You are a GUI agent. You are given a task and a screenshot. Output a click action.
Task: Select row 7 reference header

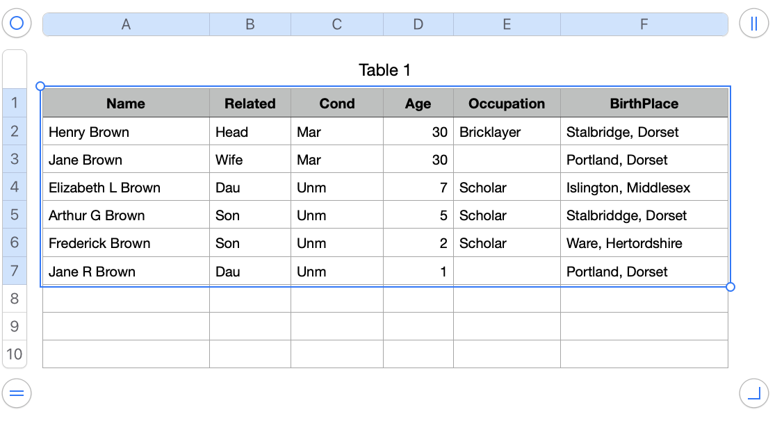15,271
